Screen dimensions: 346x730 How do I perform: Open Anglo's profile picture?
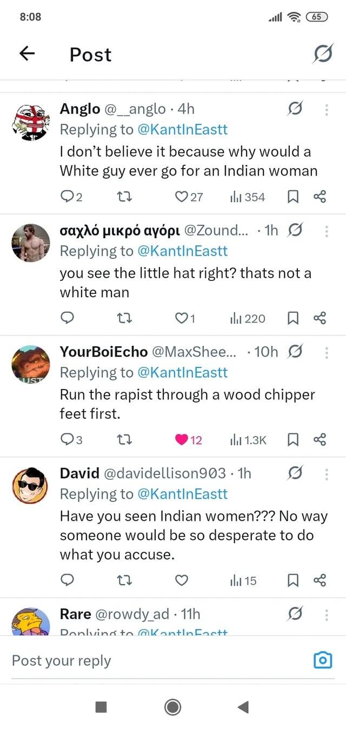[30, 122]
